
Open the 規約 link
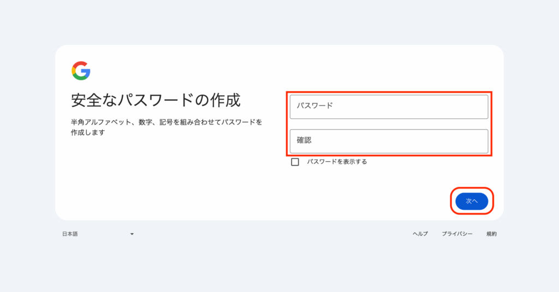pos(491,234)
